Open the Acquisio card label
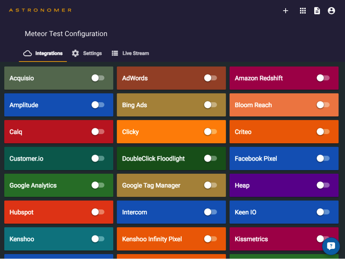This screenshot has height=259, width=345. [x=22, y=78]
